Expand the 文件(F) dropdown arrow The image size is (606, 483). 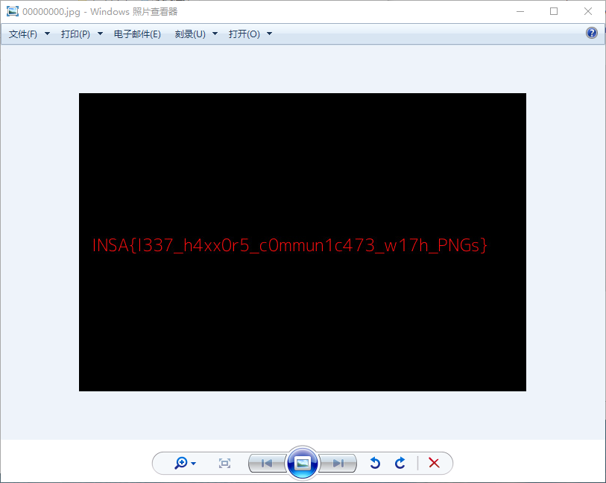[x=47, y=34]
